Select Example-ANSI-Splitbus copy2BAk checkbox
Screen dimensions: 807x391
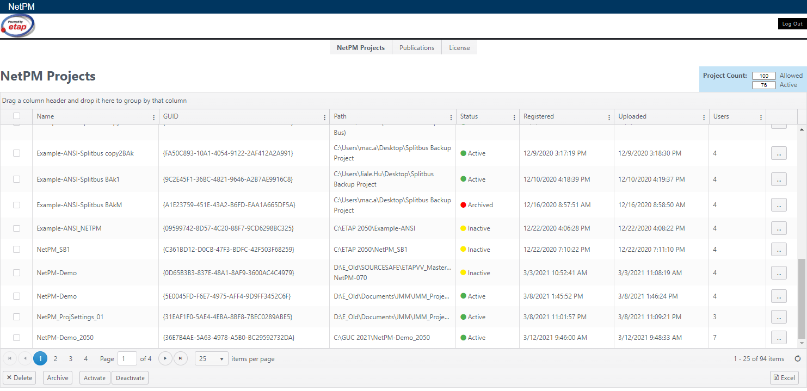(x=17, y=153)
